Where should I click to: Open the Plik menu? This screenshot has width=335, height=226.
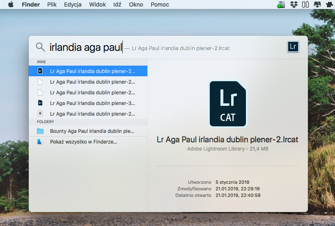pyautogui.click(x=52, y=5)
